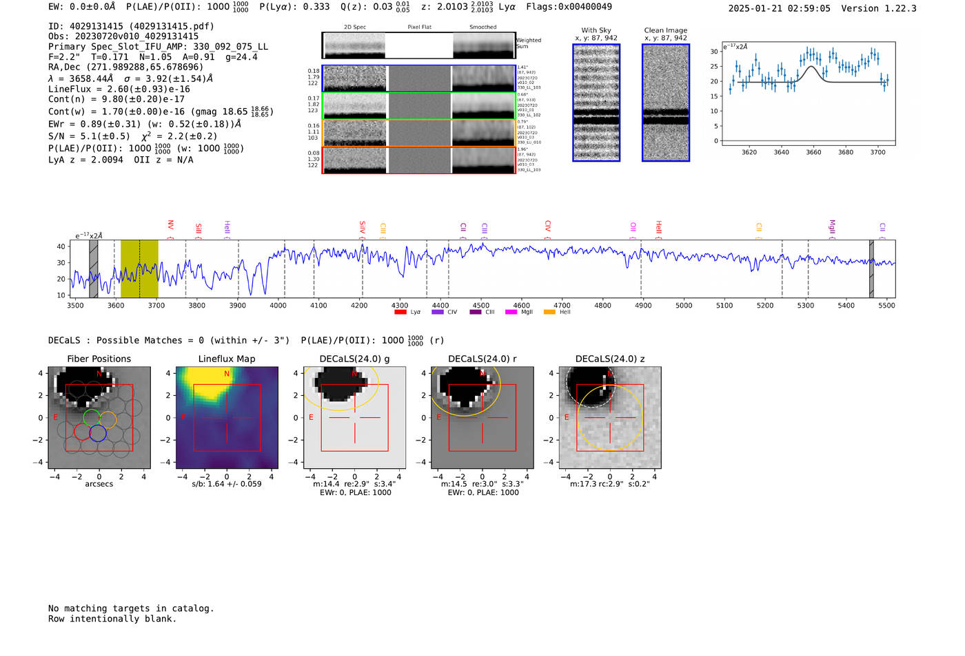Viewport: 965px width, 656px height.
Task: Click the 'No matching targets in catalog.' text
Action: coord(131,609)
